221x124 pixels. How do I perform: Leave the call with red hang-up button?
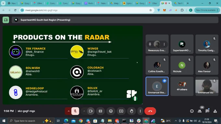pyautogui.click(x=150, y=111)
